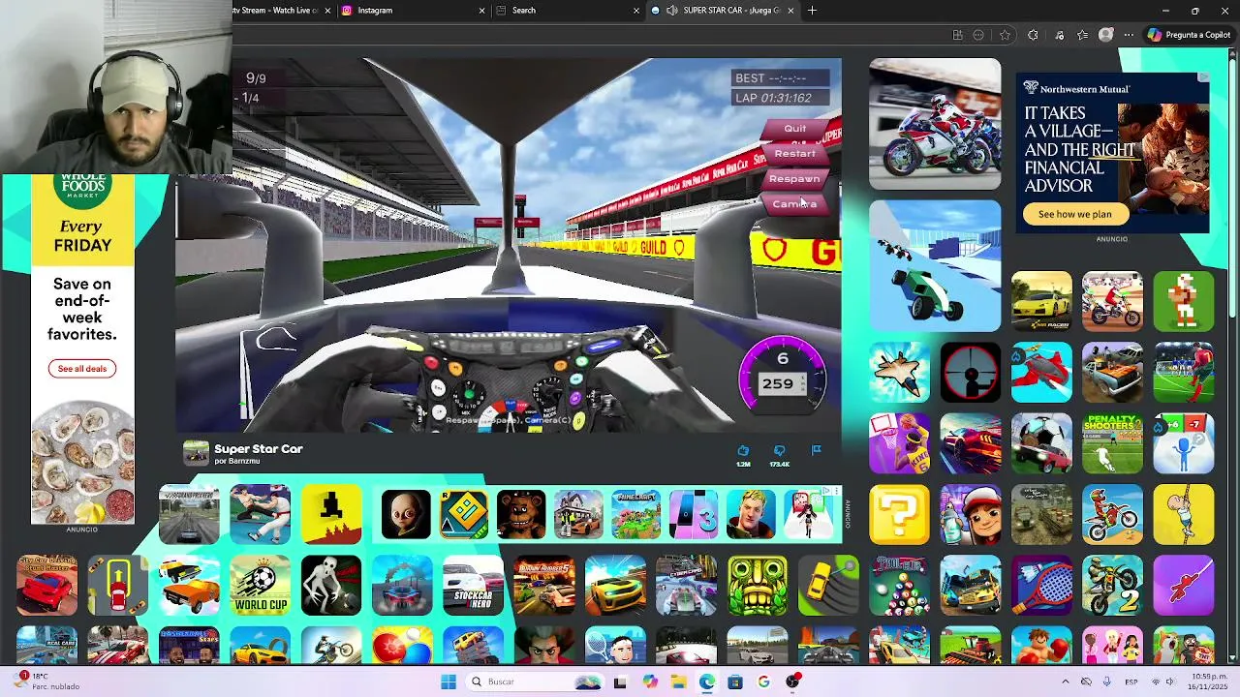This screenshot has width=1240, height=697.
Task: Open the motorcycle racing game thumbnail
Action: (x=935, y=124)
